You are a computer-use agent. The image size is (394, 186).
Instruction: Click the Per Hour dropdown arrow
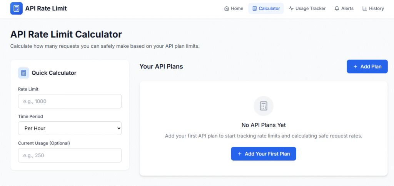click(x=118, y=128)
